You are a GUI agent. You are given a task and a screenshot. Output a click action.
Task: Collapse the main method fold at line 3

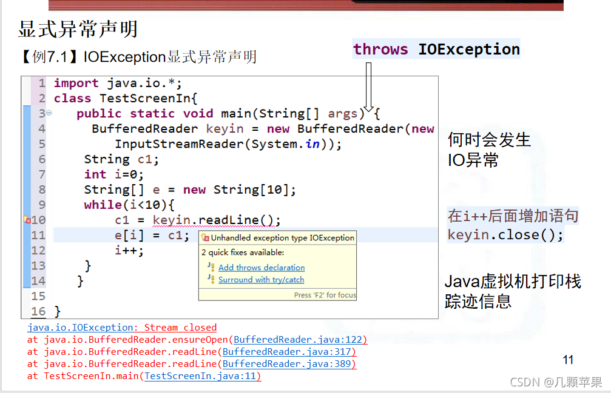coord(49,113)
